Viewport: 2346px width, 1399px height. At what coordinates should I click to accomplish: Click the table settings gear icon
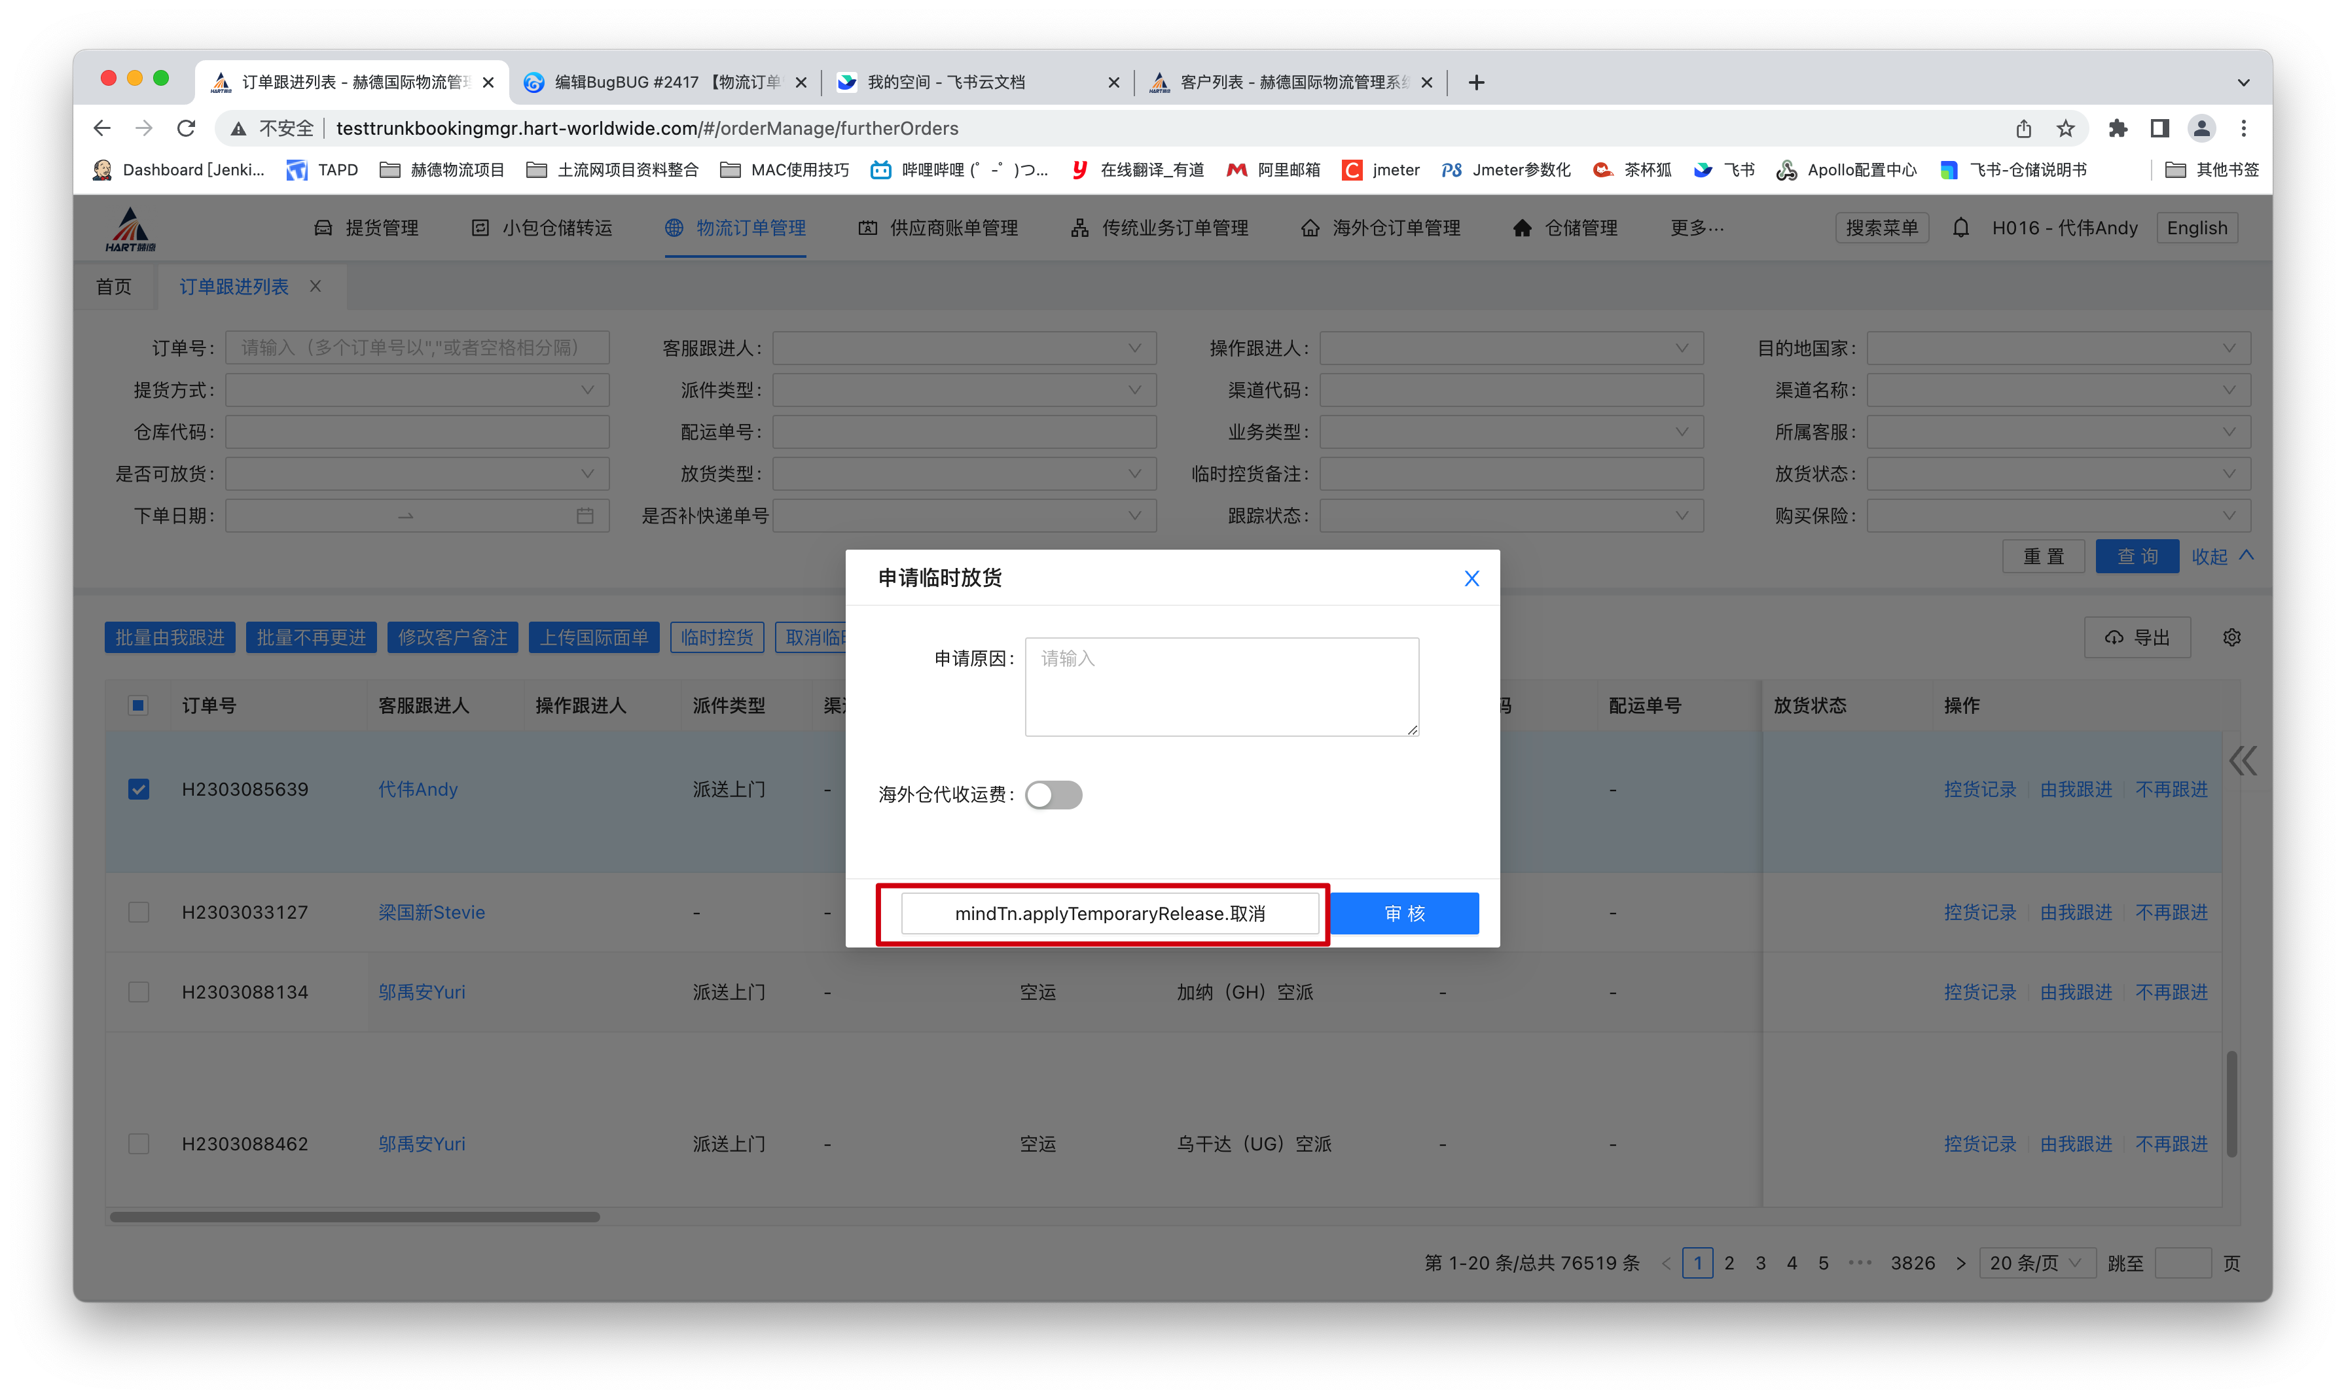(2231, 638)
